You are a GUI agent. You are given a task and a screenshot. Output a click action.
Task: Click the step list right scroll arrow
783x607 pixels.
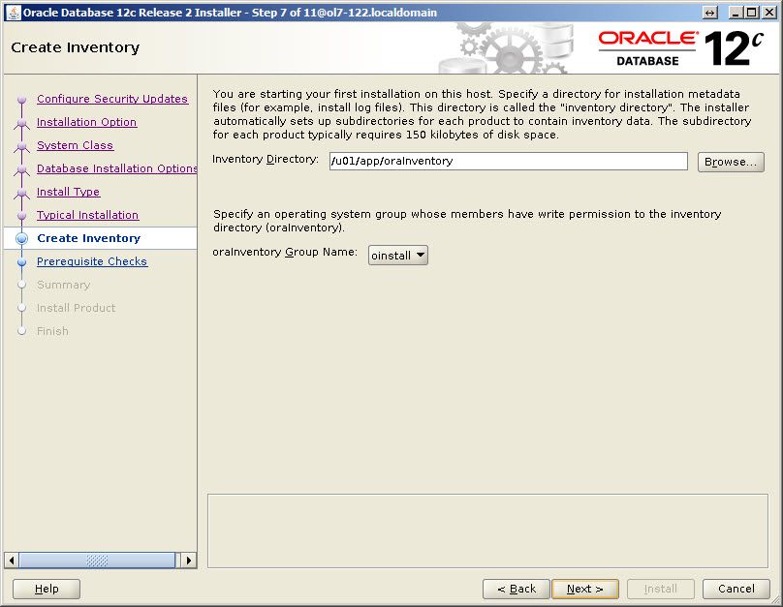189,561
